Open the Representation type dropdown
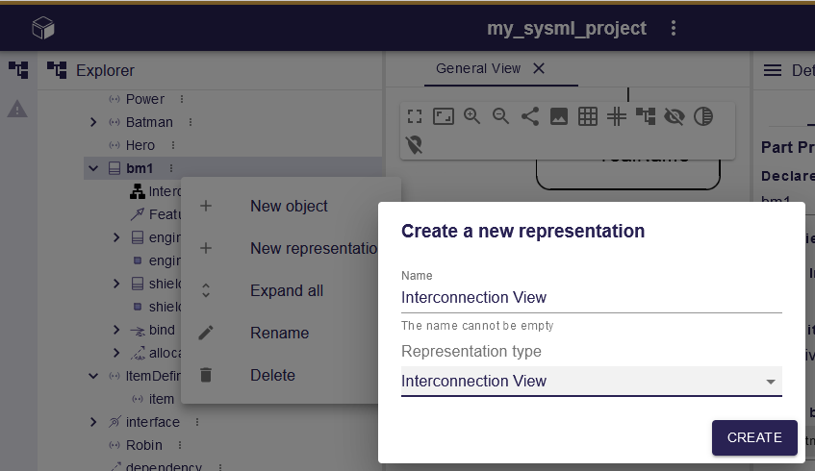 (591, 382)
